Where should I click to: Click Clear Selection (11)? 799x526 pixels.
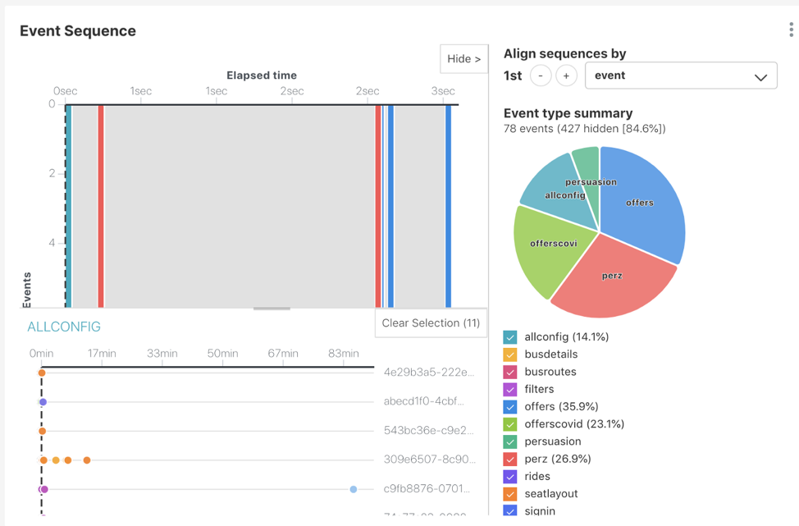(430, 322)
